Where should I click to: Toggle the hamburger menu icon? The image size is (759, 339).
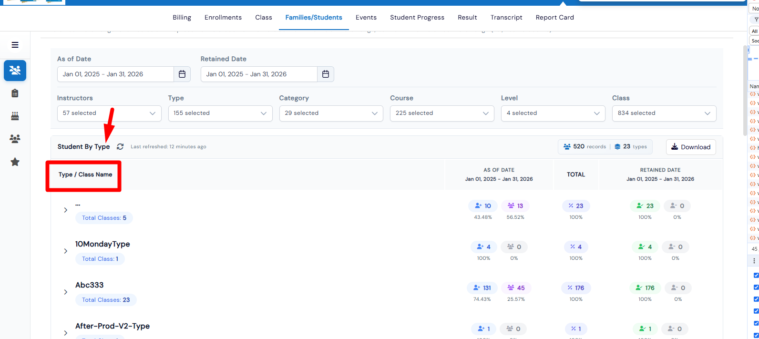coord(15,45)
